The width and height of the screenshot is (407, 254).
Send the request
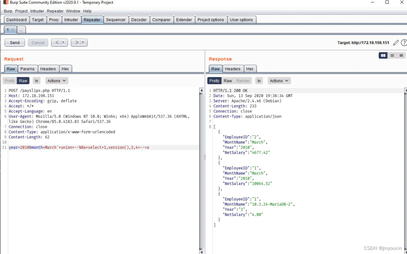[15, 43]
